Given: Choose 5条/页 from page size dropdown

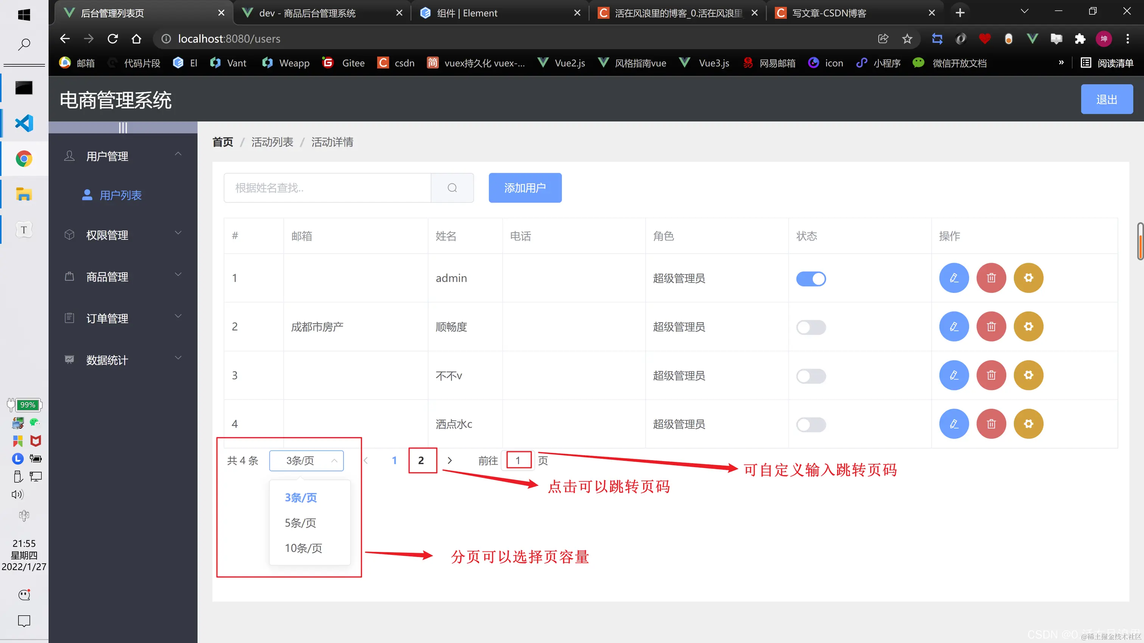Looking at the screenshot, I should click(301, 523).
